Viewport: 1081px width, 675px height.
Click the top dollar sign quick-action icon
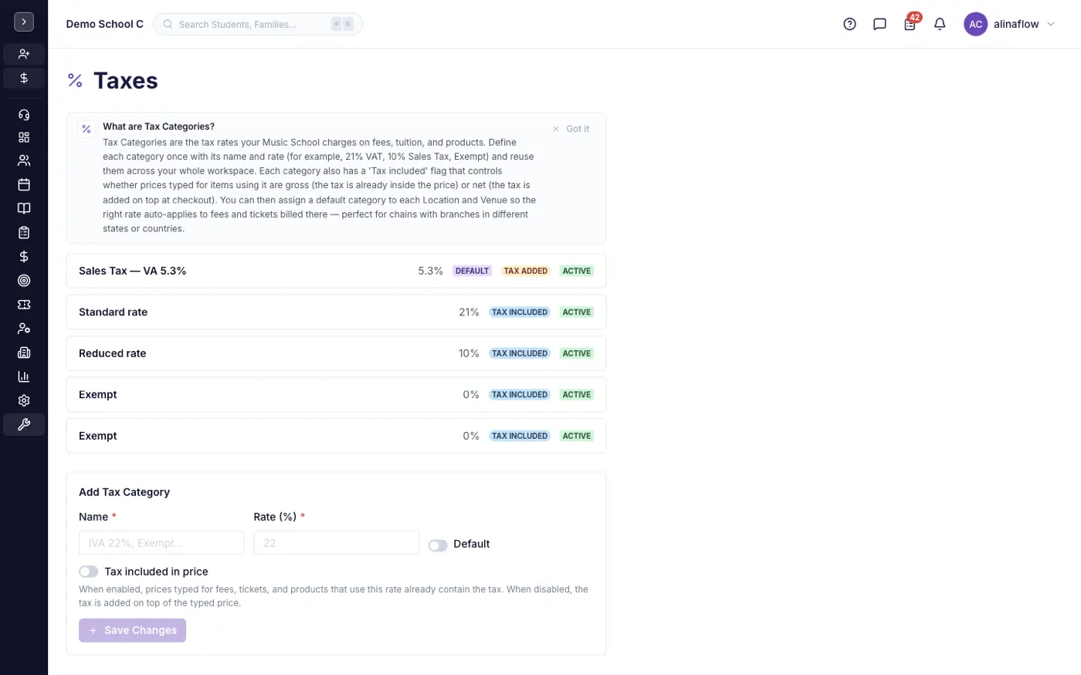tap(24, 78)
